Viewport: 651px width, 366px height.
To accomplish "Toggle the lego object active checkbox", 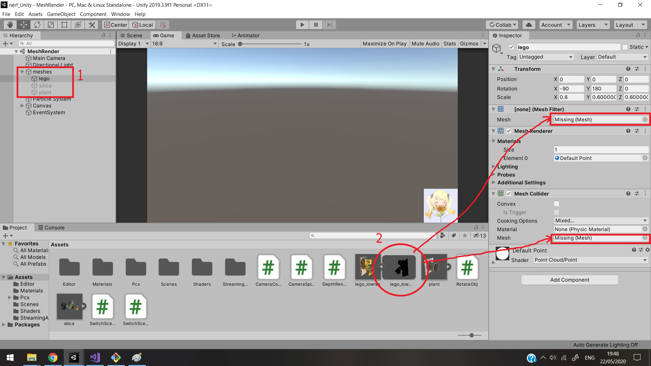I will [x=511, y=47].
